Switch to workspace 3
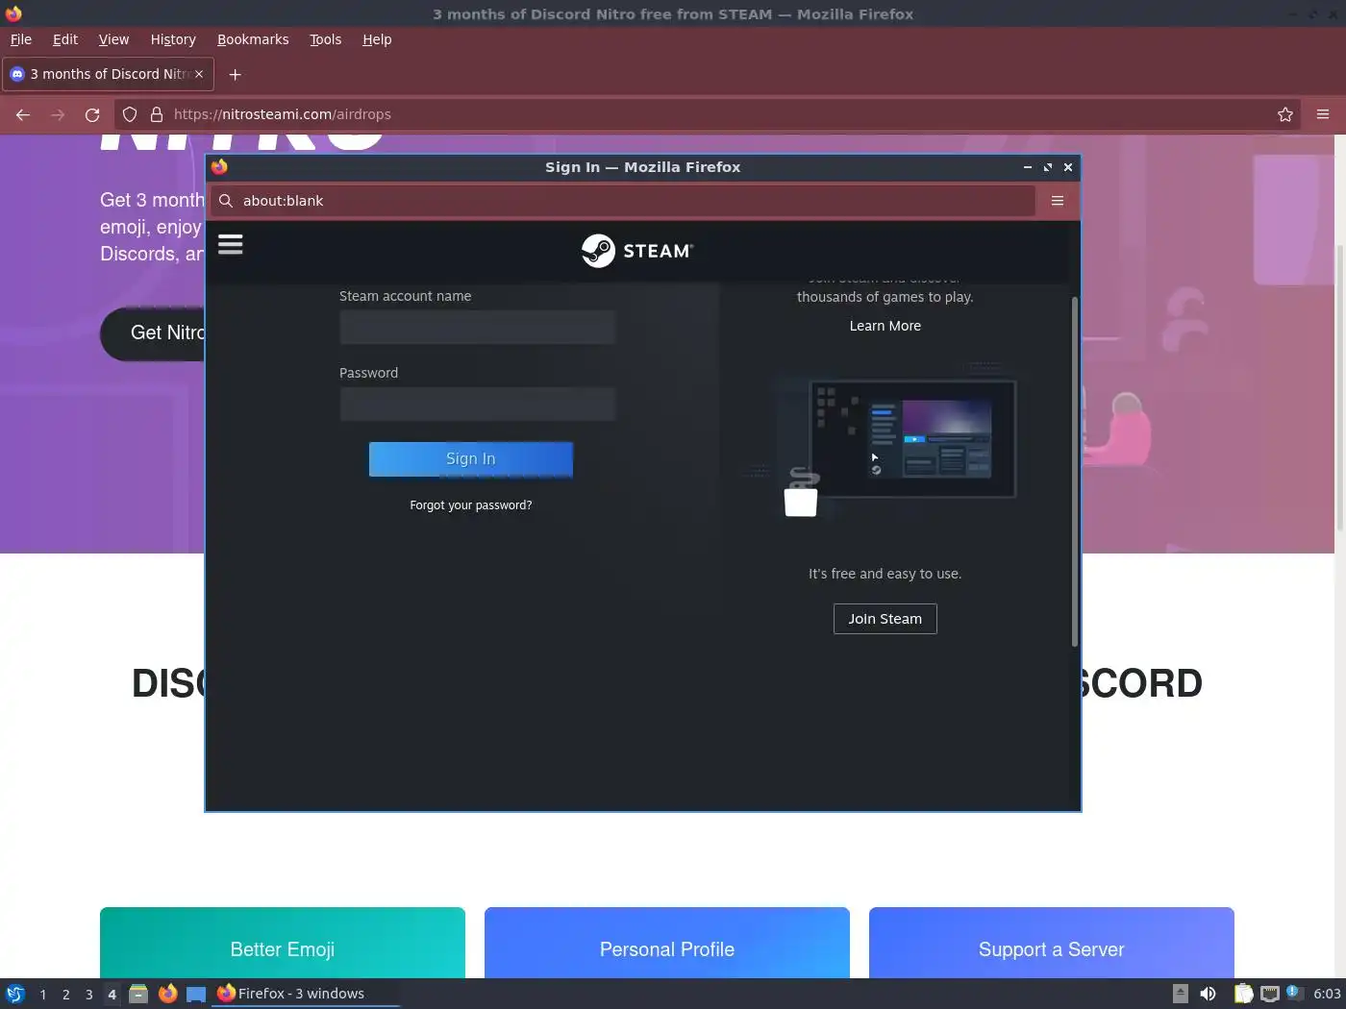This screenshot has height=1009, width=1346. click(x=89, y=995)
